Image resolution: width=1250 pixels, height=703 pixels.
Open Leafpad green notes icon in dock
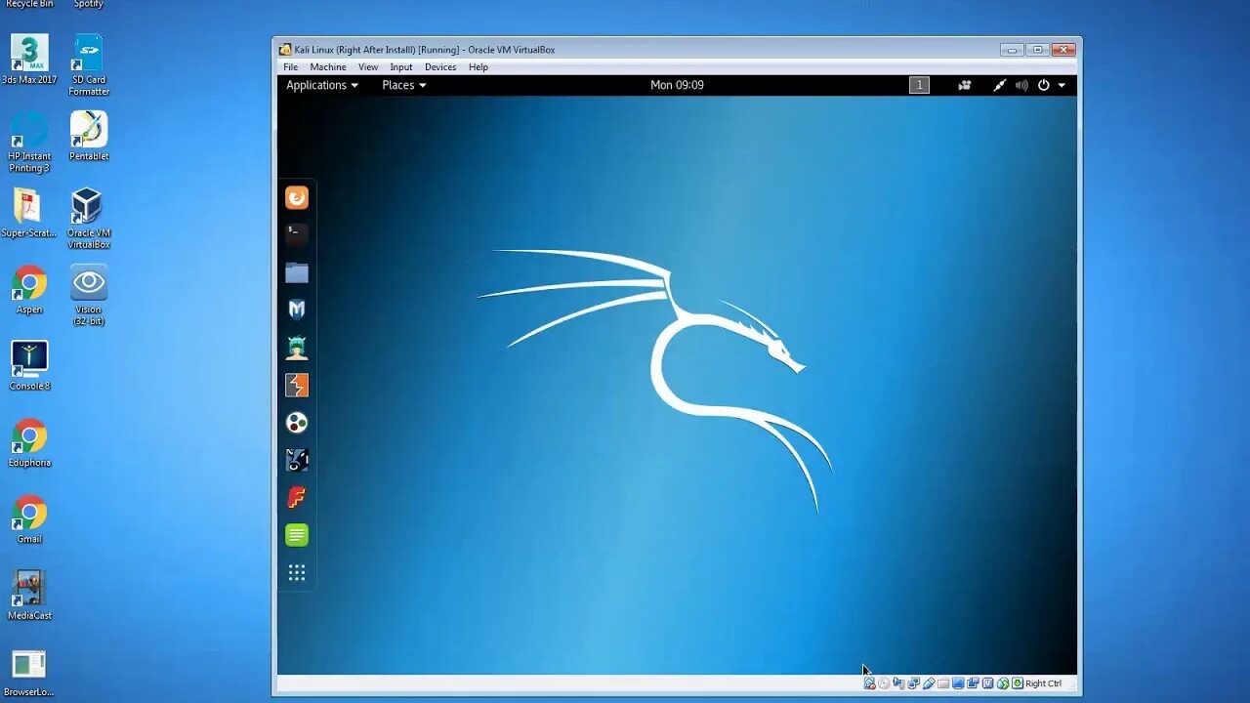point(297,535)
